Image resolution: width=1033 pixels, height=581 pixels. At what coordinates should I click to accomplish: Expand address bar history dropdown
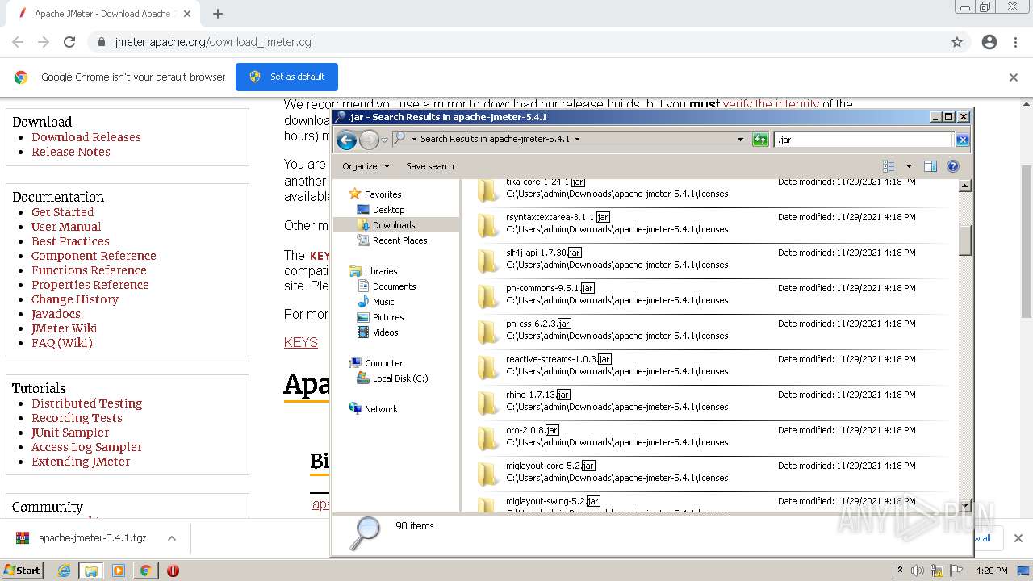tap(740, 140)
